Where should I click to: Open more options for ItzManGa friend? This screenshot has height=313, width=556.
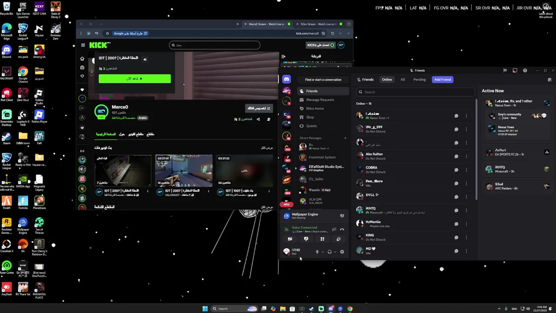tap(466, 224)
